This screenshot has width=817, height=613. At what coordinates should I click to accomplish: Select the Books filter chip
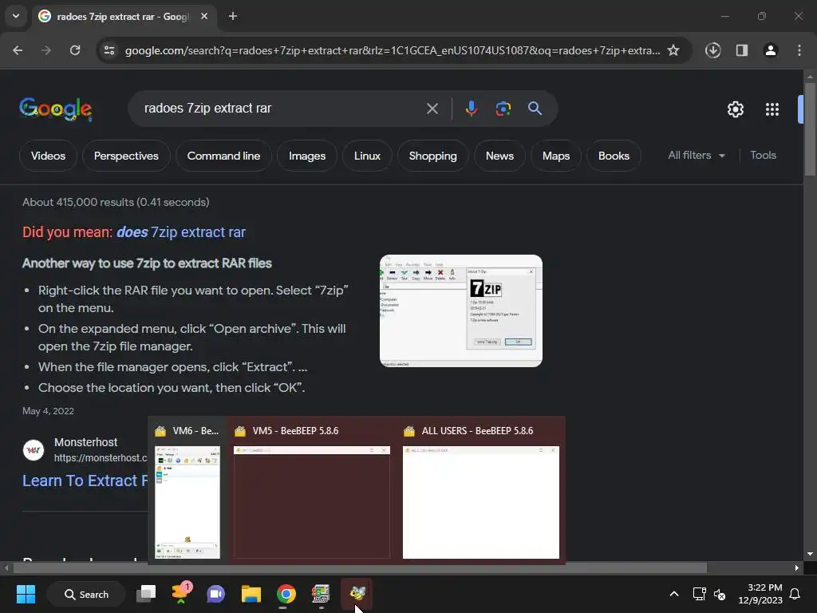pos(614,156)
